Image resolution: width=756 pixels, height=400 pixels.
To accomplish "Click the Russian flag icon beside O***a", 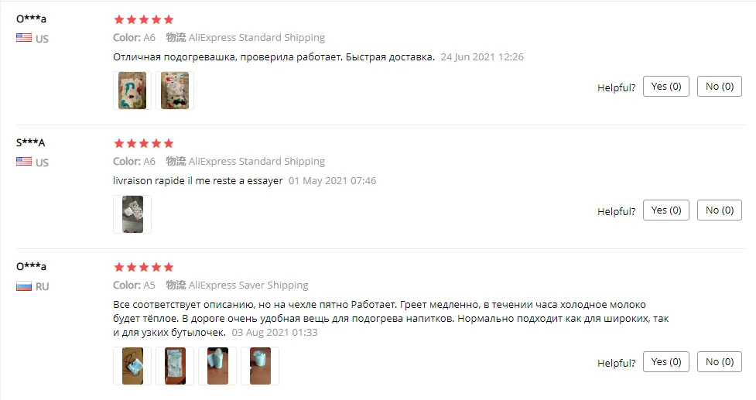I will [24, 286].
